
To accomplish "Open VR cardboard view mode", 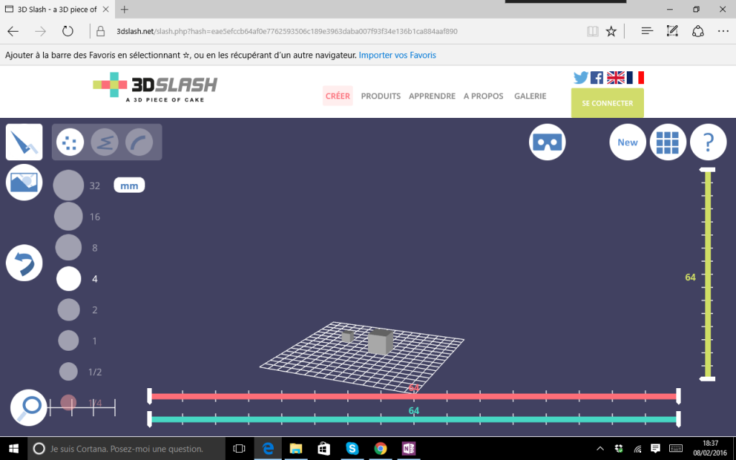I will pyautogui.click(x=547, y=142).
